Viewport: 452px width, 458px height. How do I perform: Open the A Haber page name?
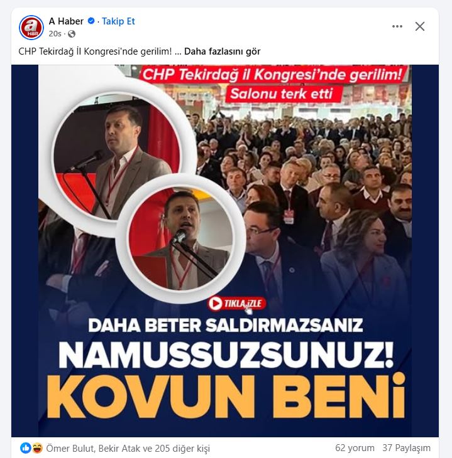tap(66, 21)
